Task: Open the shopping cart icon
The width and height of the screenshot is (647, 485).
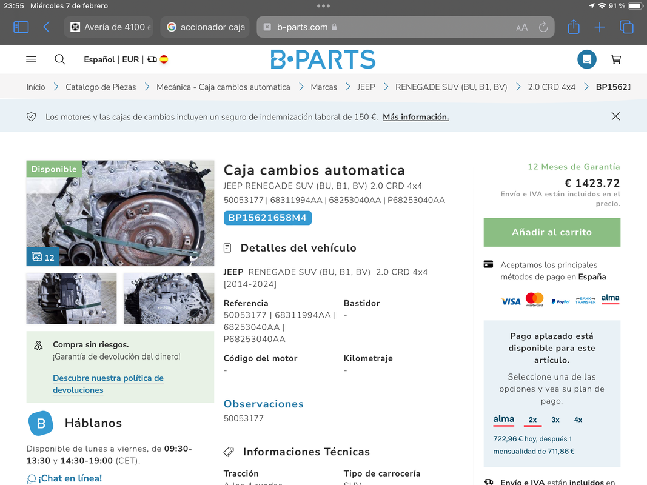Action: [615, 59]
